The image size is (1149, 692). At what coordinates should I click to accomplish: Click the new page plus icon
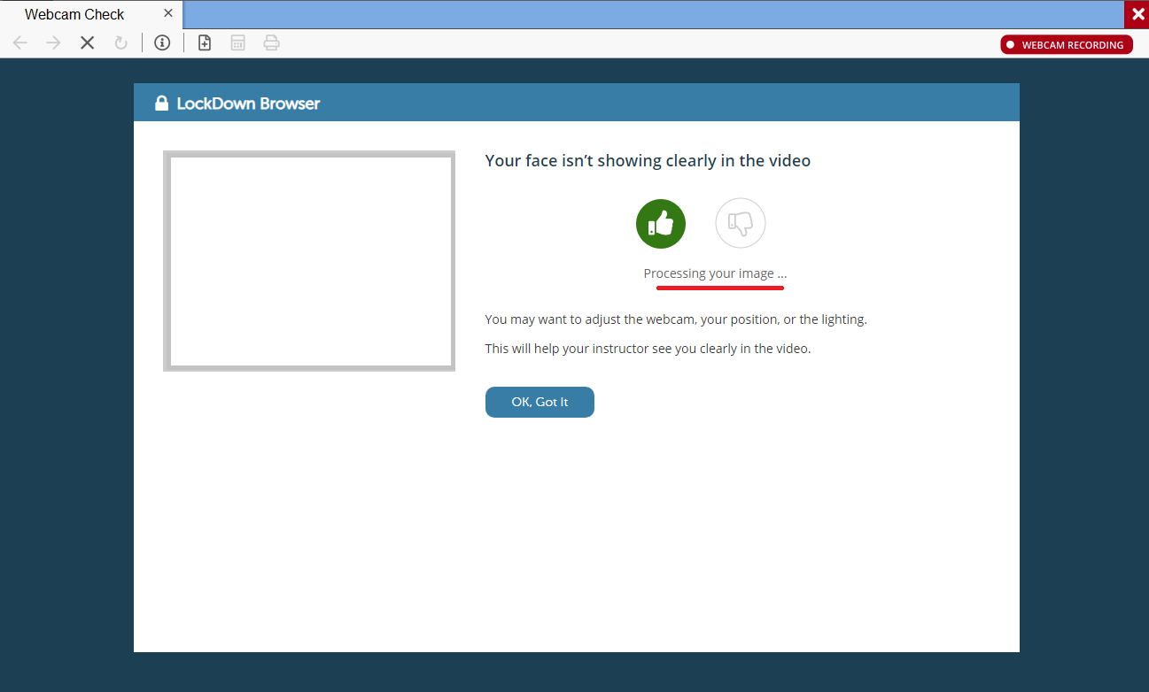click(x=205, y=42)
